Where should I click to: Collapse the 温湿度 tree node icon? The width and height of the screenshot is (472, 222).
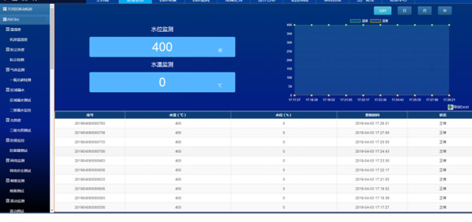[x=8, y=29]
